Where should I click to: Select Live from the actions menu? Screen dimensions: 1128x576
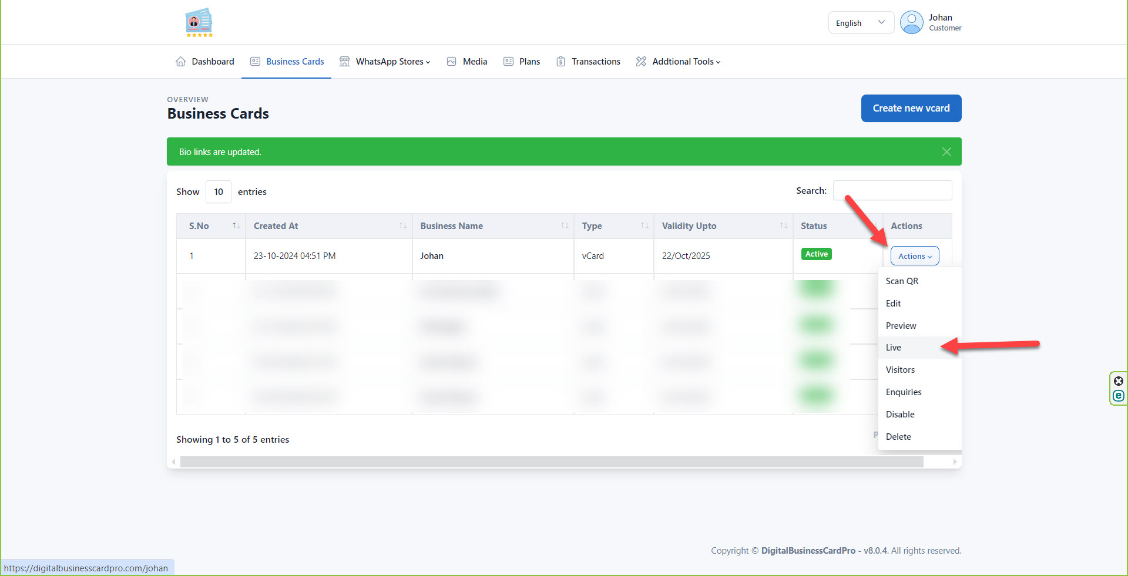pos(894,348)
